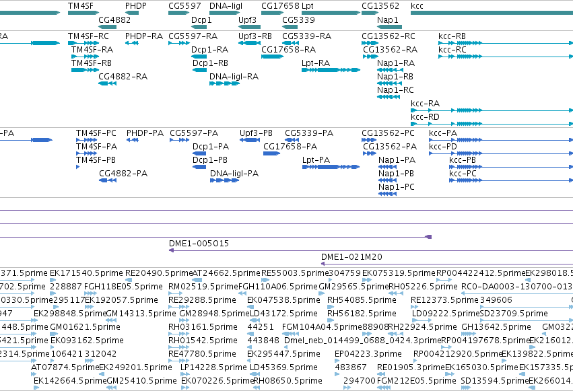This screenshot has height=391, width=573.
Task: Select transcript Nap1-RA
Action: pos(391,70)
